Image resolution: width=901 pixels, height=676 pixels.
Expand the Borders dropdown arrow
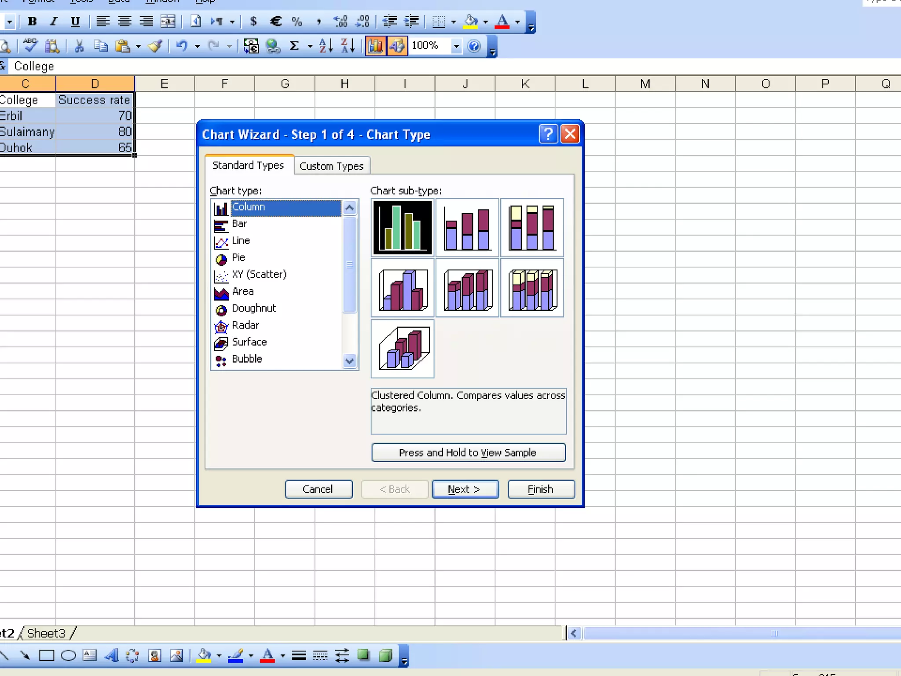coord(454,21)
